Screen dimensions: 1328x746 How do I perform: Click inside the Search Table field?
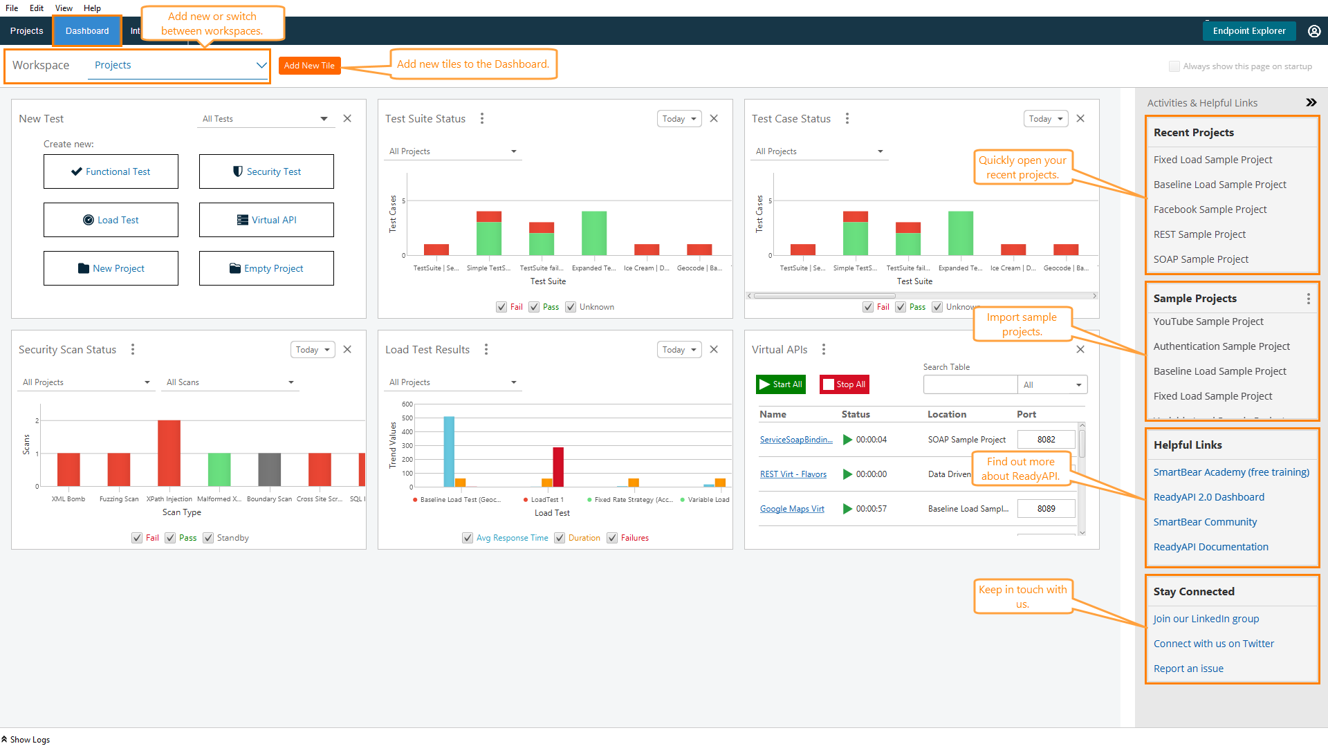[x=970, y=384]
